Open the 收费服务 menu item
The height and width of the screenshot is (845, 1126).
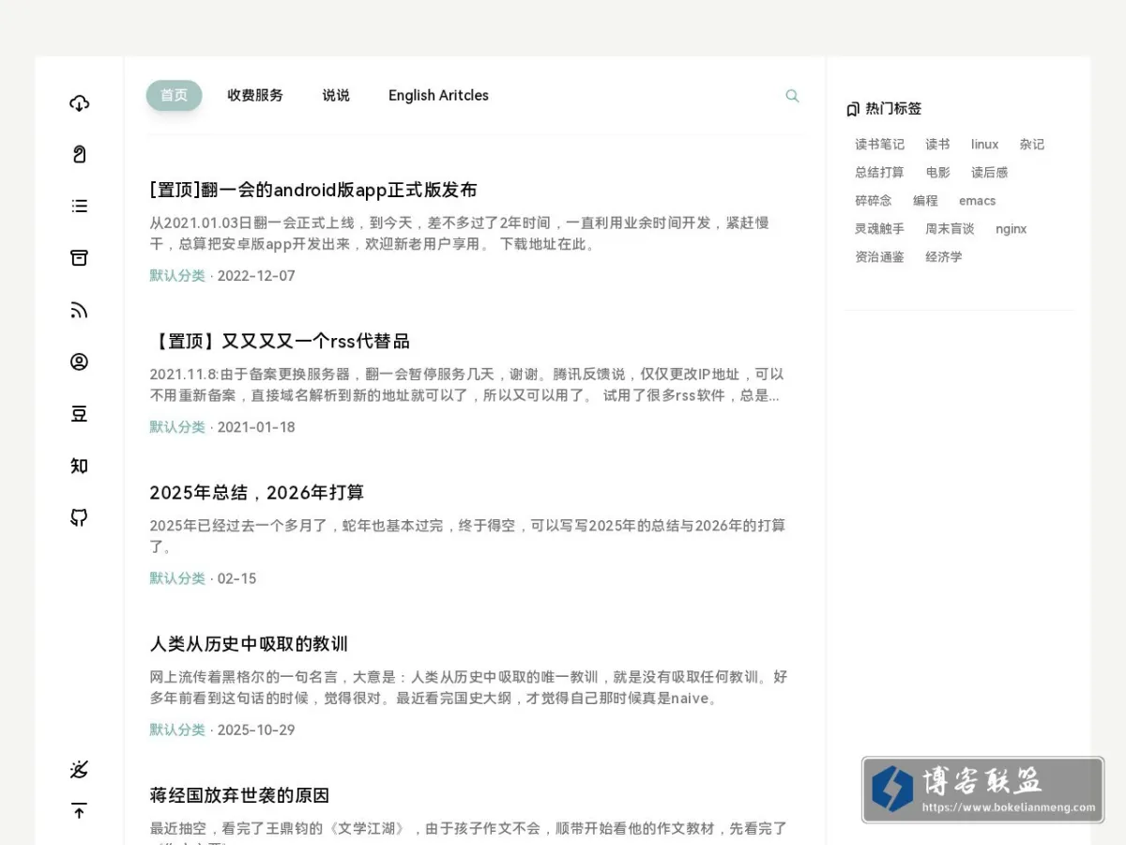click(255, 95)
